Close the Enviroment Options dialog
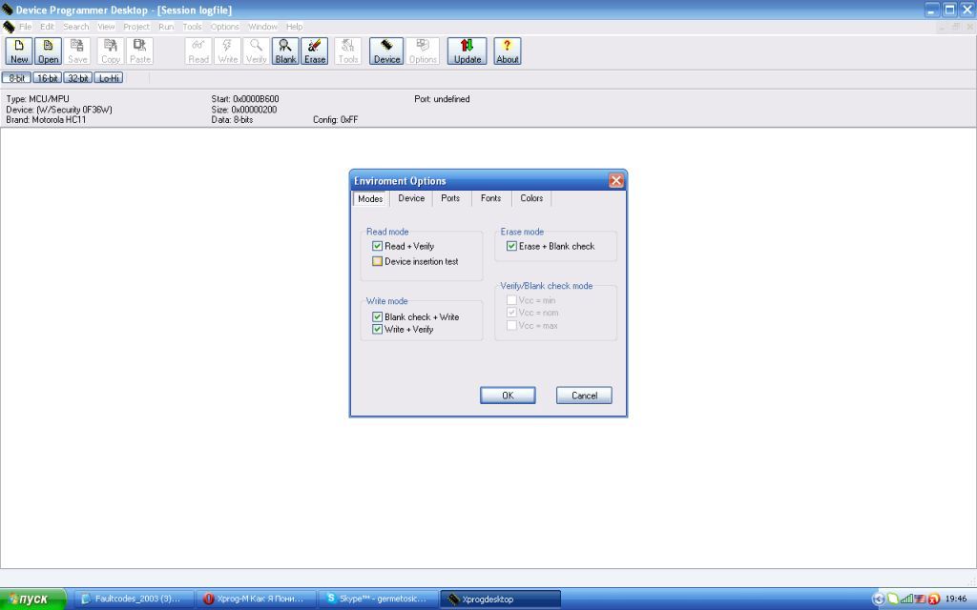Image resolution: width=977 pixels, height=610 pixels. (615, 180)
